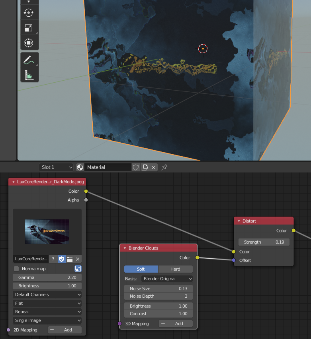The width and height of the screenshot is (311, 339).
Task: Open the Flat projection dropdown
Action: 47,303
